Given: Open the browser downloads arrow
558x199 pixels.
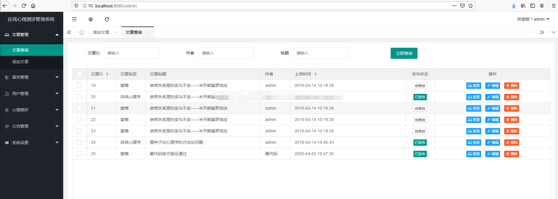Looking at the screenshot, I should click(x=514, y=6).
